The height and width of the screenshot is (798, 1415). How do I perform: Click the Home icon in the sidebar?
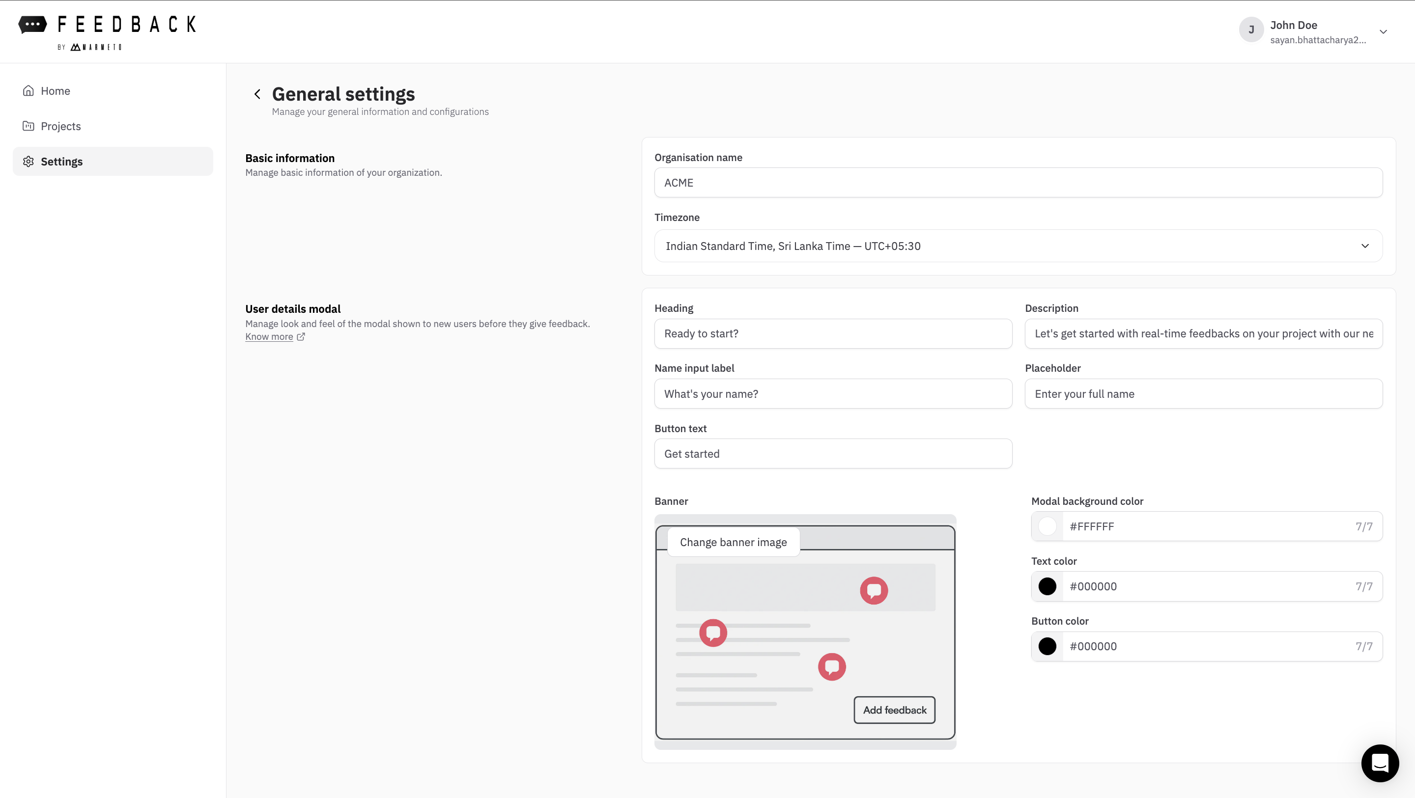click(x=28, y=90)
